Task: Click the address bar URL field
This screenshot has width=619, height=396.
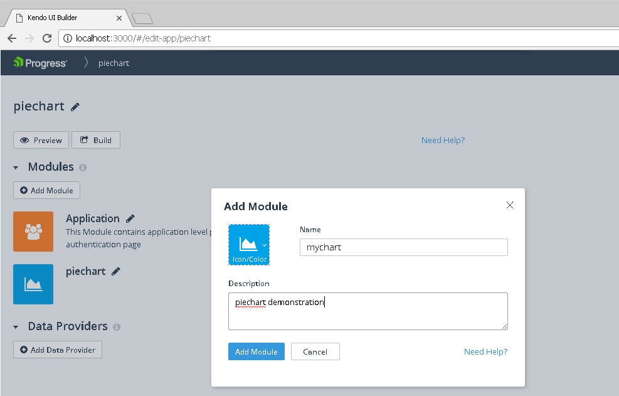Action: [339, 38]
